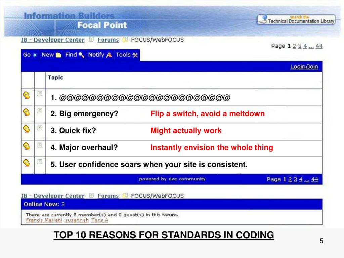Open susannah's member profile
The width and height of the screenshot is (344, 258).
coord(77,220)
